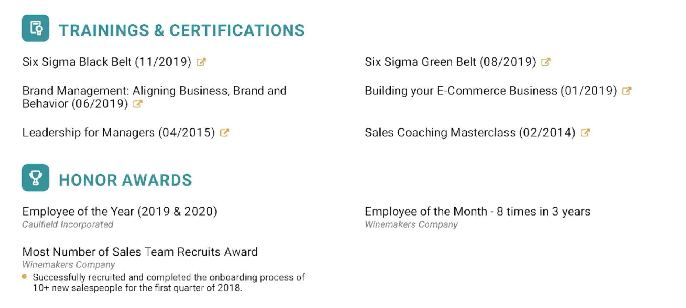Open Leadership for Managers link icon

[224, 133]
